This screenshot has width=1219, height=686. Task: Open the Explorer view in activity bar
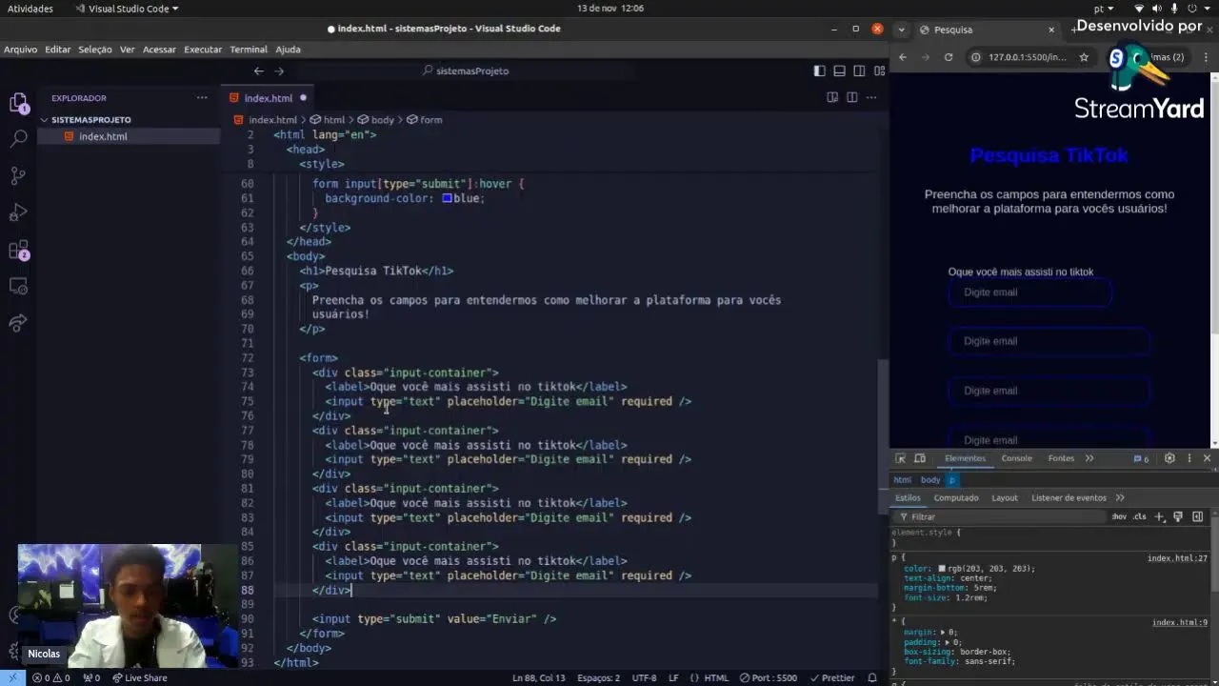pyautogui.click(x=18, y=103)
